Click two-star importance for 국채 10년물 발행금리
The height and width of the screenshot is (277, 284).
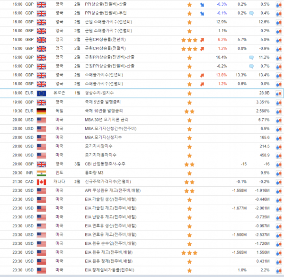tap(189, 111)
